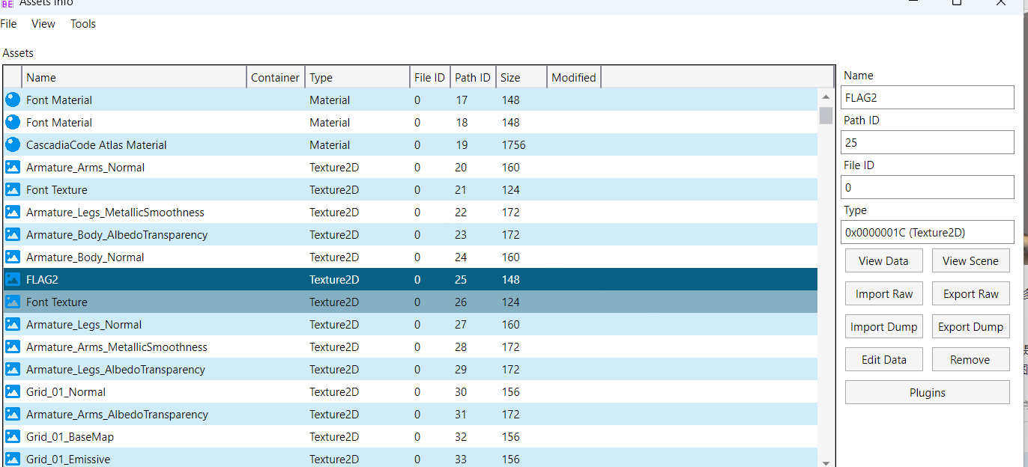Image resolution: width=1028 pixels, height=467 pixels.
Task: Open the View menu
Action: (x=43, y=24)
